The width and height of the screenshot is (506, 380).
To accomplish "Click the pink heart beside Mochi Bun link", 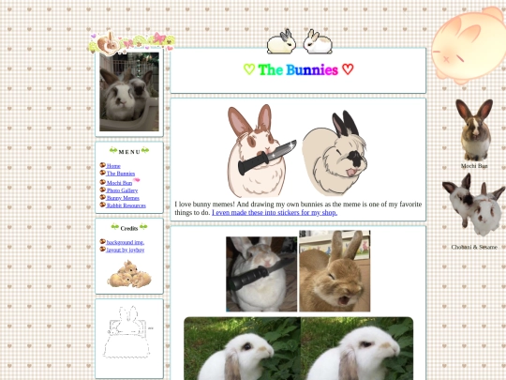I will 137,179.
